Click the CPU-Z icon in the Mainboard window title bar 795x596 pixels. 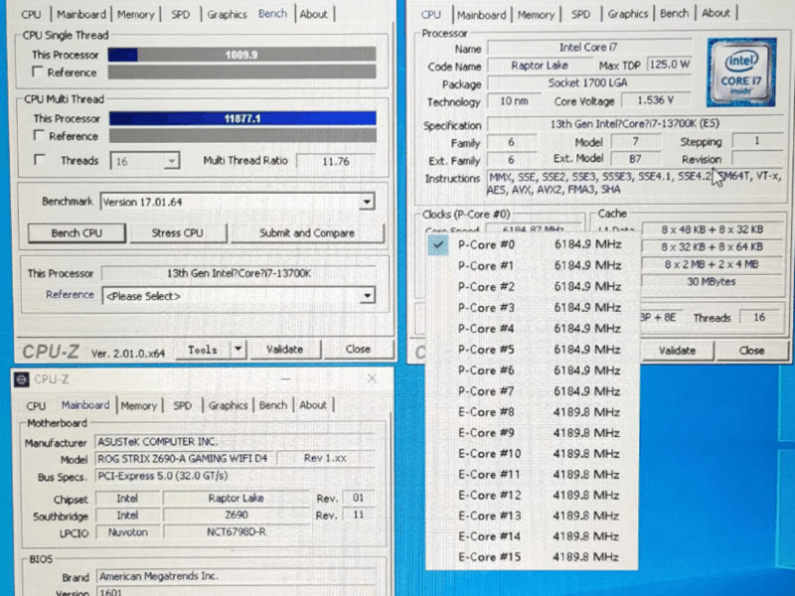coord(21,379)
